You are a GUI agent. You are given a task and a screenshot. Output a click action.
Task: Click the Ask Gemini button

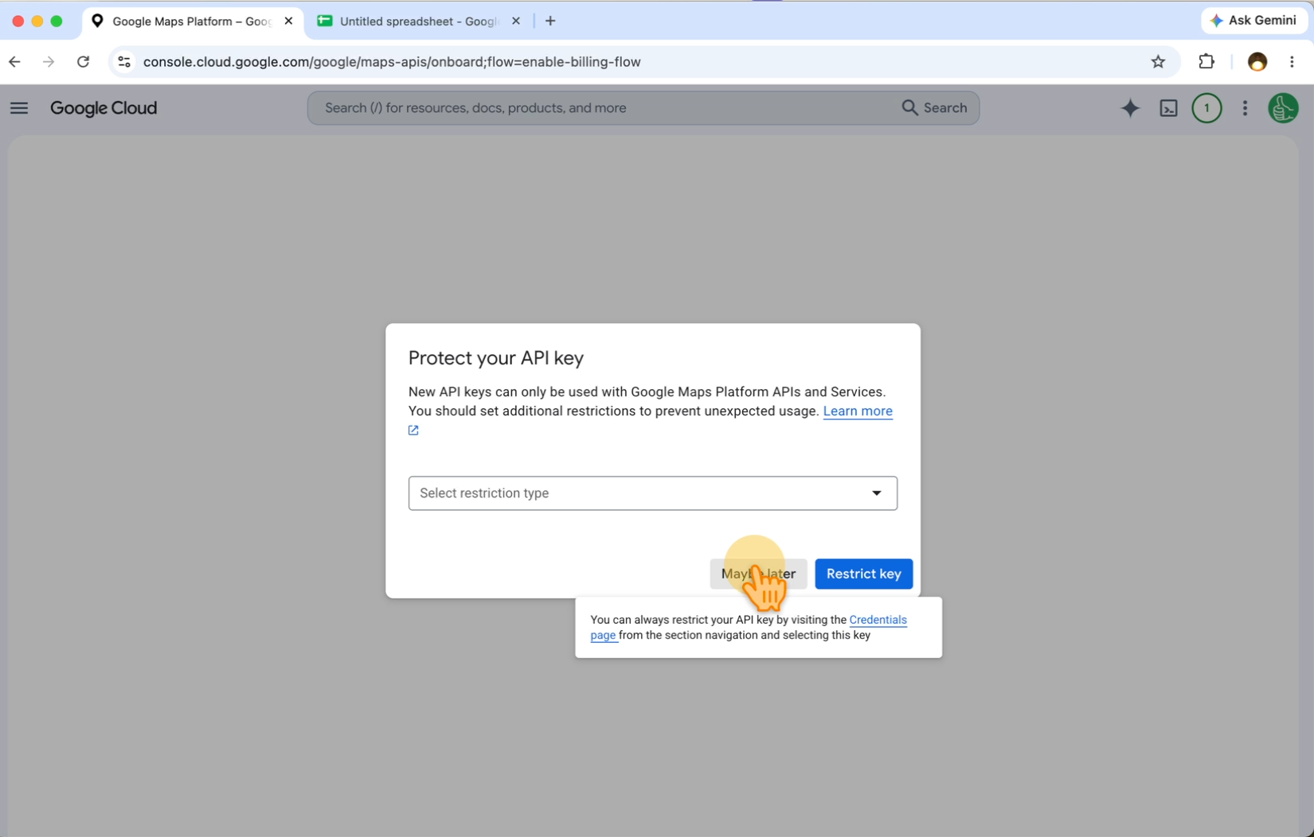(x=1253, y=21)
